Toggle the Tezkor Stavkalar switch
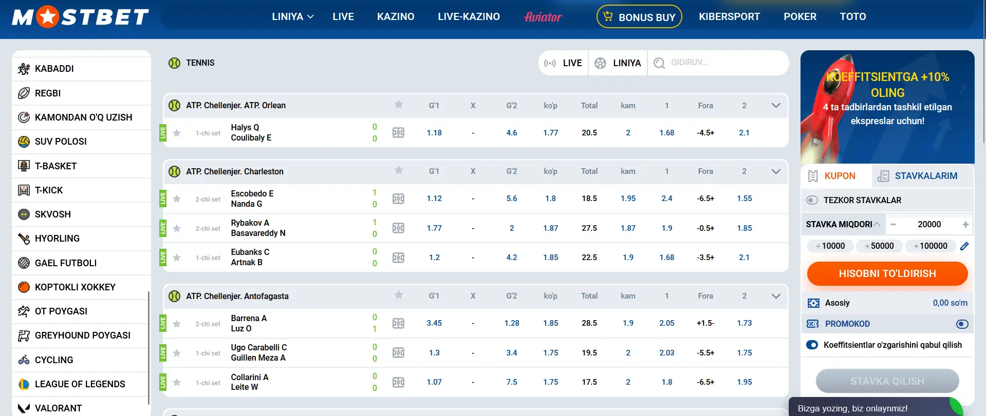The image size is (986, 416). coord(812,200)
